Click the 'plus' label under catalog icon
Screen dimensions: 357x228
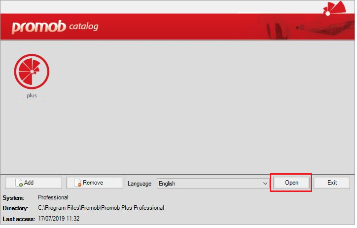tap(32, 96)
